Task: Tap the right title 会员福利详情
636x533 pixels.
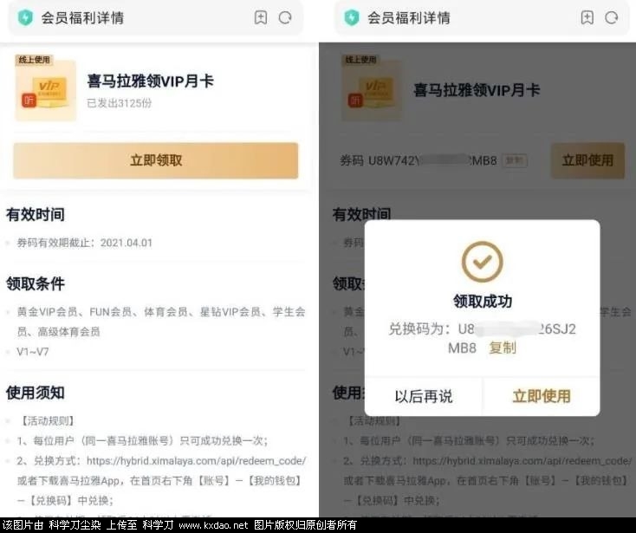Action: click(x=409, y=18)
